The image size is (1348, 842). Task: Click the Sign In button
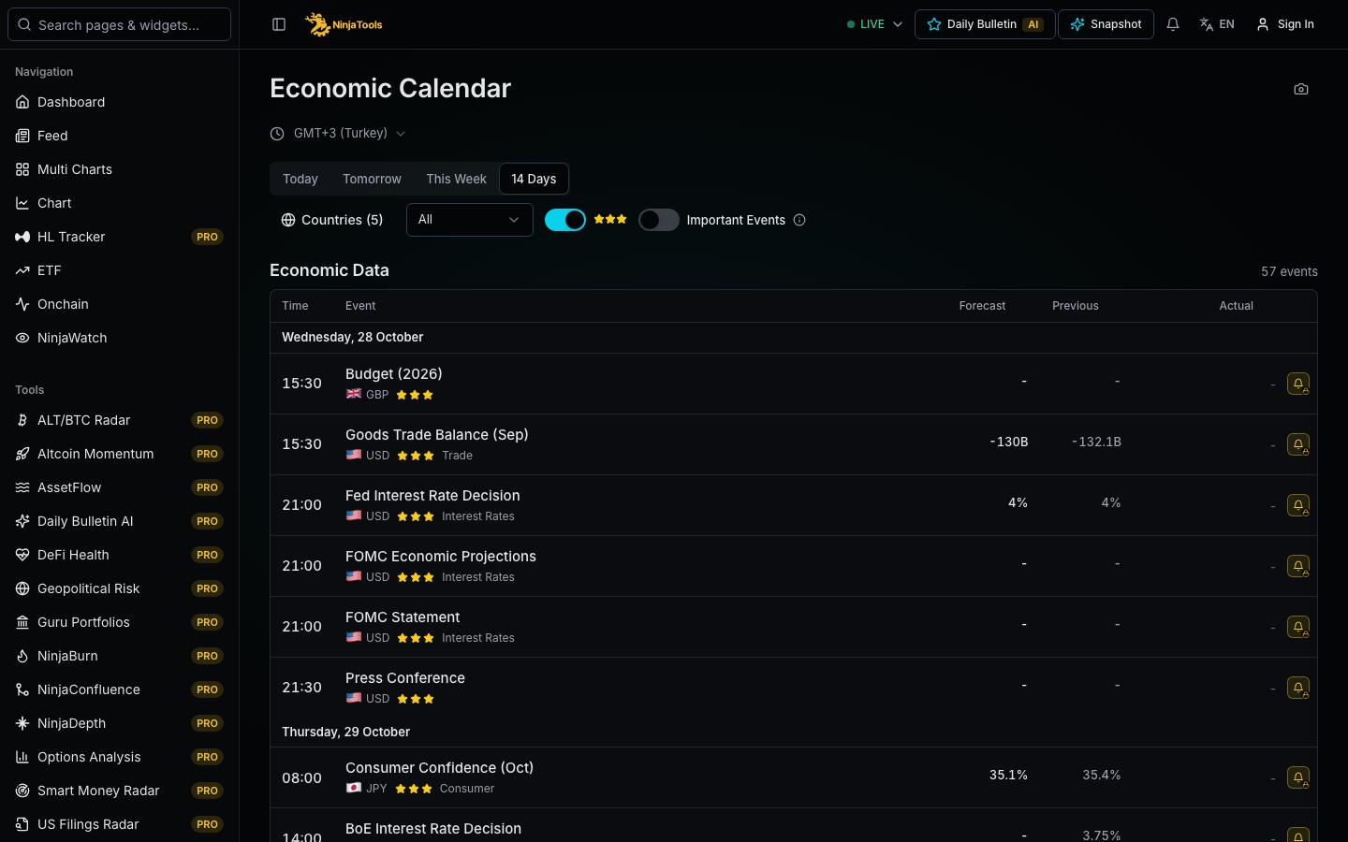tap(1285, 24)
